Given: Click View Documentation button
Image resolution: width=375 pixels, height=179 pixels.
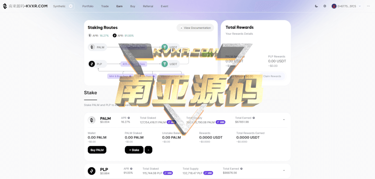Looking at the screenshot, I should tap(196, 28).
